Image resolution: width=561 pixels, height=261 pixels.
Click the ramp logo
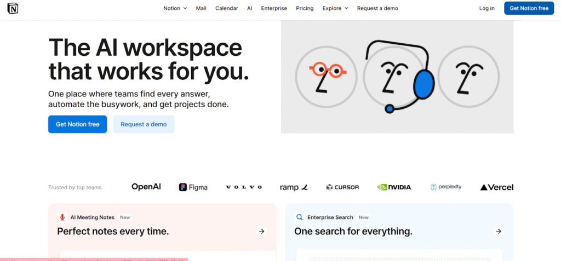(294, 187)
